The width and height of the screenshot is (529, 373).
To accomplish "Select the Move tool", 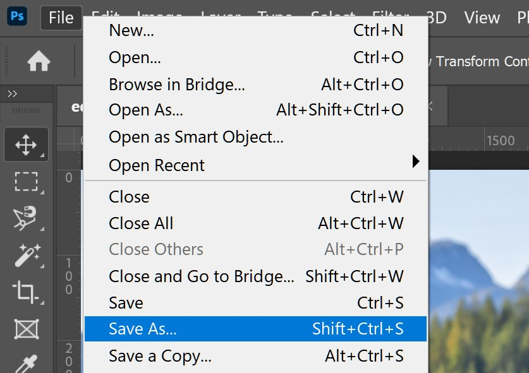I will pos(26,145).
